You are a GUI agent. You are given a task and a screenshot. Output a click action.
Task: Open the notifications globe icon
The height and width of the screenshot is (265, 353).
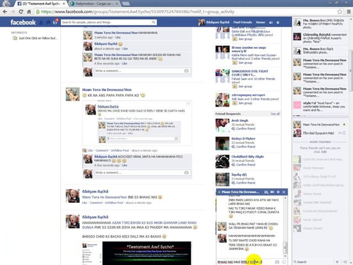[x=55, y=22]
